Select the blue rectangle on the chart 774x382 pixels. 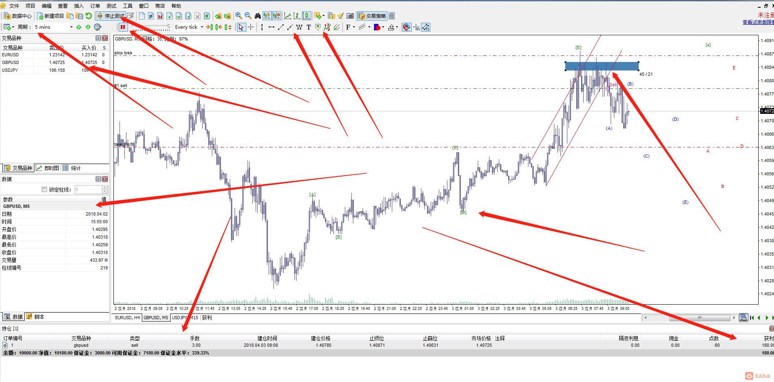pos(602,66)
